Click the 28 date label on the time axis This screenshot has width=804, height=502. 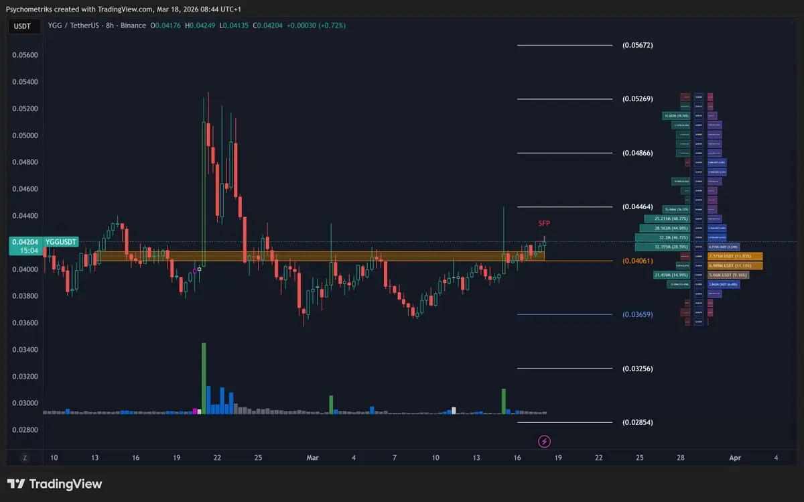click(681, 458)
